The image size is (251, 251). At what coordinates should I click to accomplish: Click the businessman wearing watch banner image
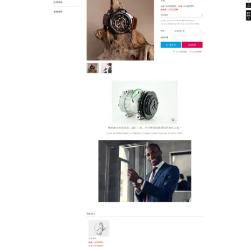coord(145,171)
